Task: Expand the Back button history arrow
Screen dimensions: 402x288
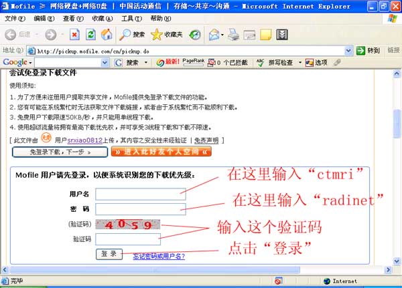Action: (37, 34)
